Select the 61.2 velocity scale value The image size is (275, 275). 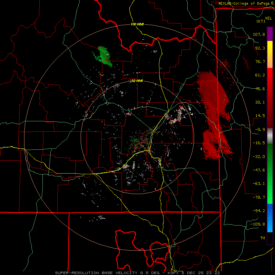pyautogui.click(x=260, y=75)
